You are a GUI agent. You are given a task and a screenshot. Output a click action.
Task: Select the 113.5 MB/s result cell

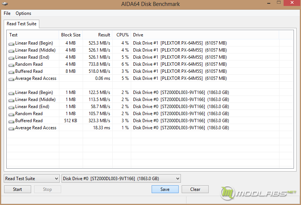point(99,100)
